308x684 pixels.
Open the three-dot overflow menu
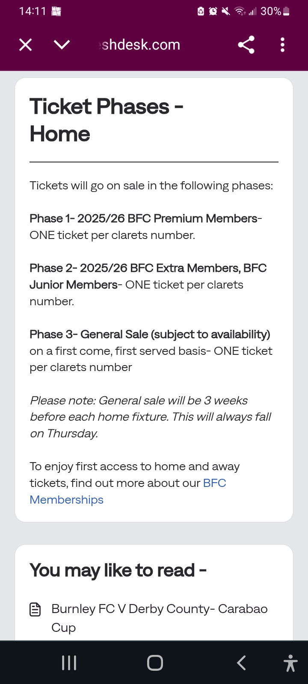[282, 44]
